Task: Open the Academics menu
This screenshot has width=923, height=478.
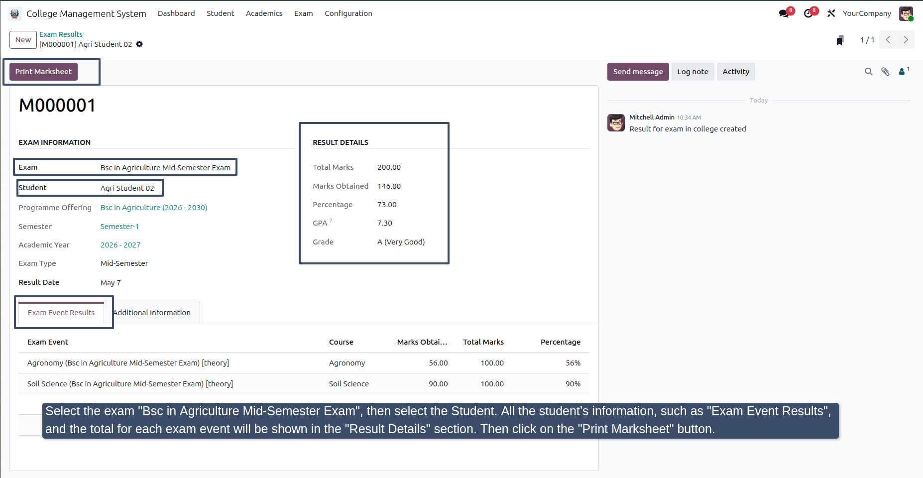Action: pyautogui.click(x=264, y=13)
